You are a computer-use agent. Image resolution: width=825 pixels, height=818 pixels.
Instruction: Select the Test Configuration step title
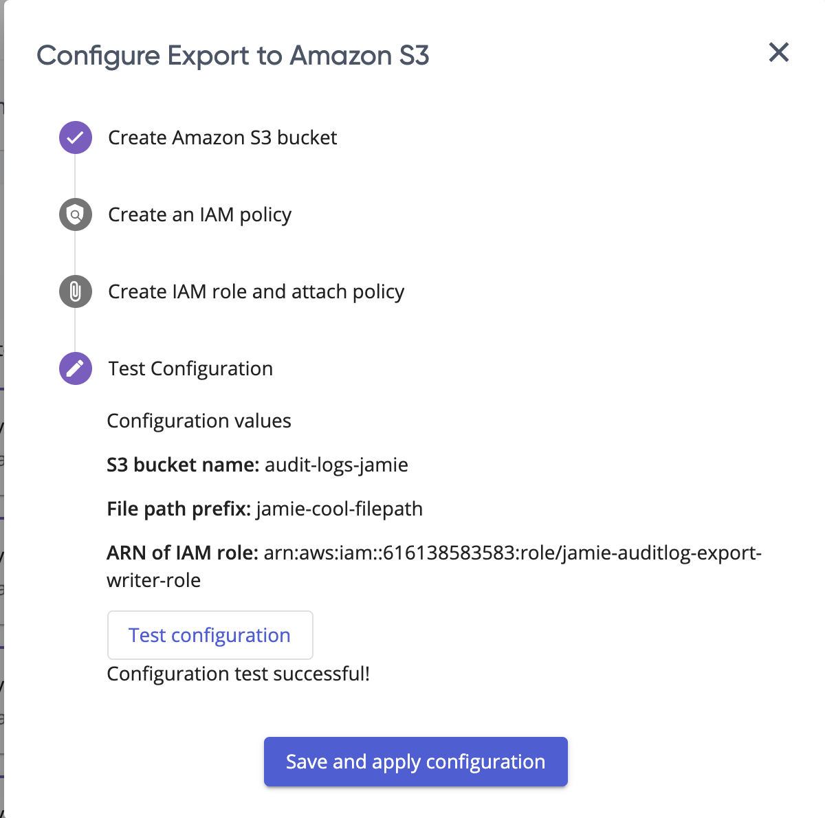(x=190, y=368)
